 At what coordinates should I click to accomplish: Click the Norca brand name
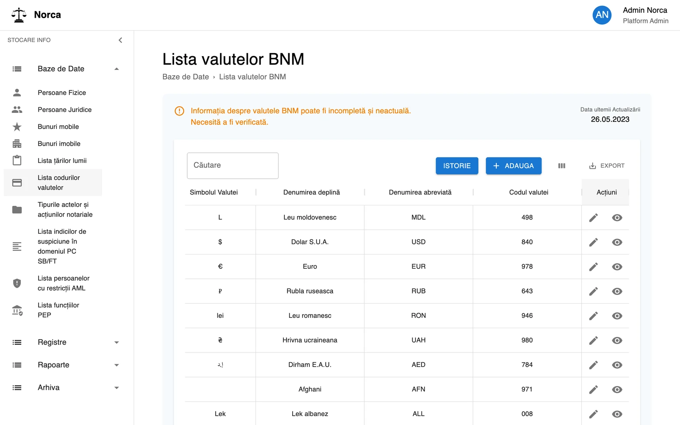(x=47, y=15)
